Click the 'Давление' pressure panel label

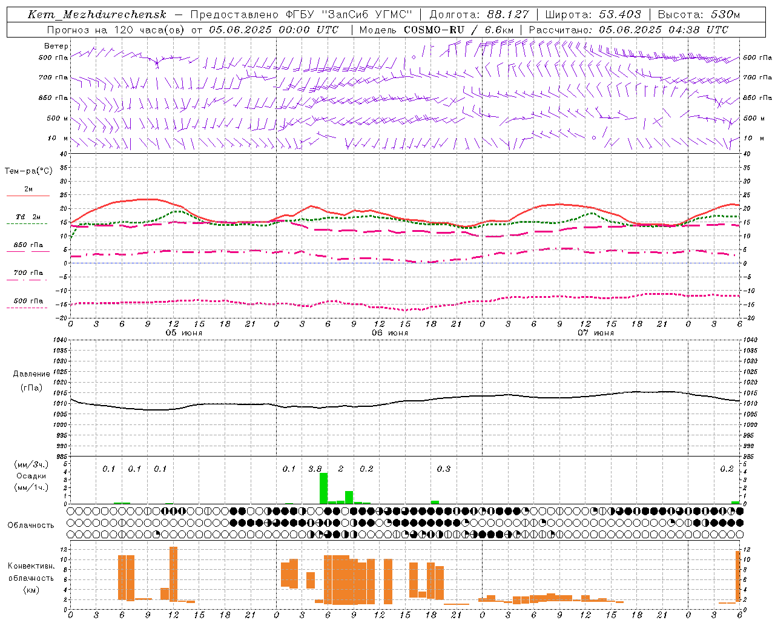(x=31, y=374)
